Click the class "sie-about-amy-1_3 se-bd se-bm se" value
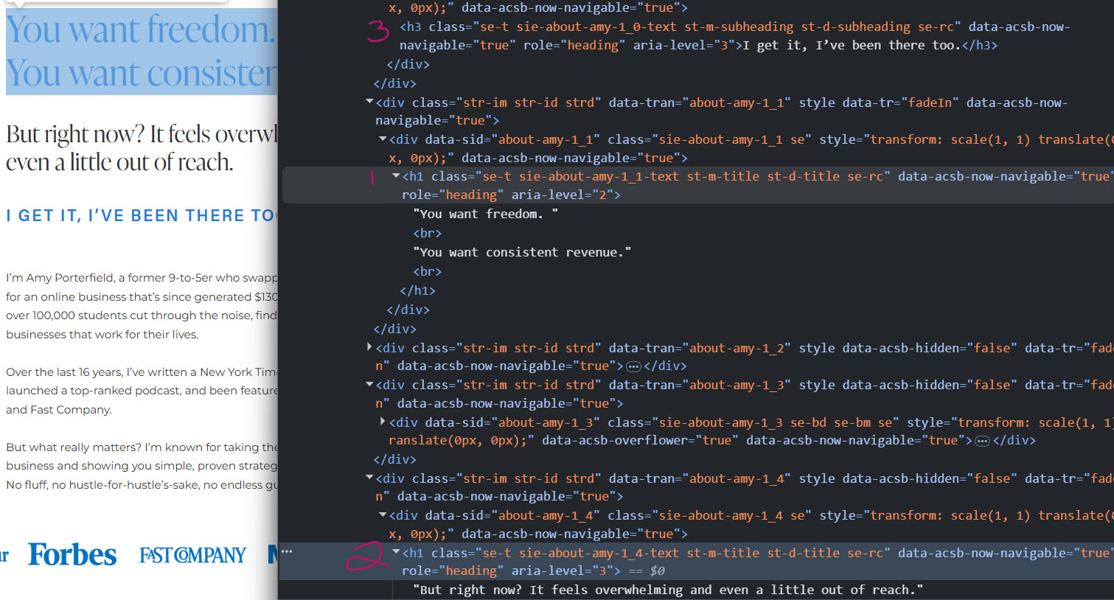The image size is (1114, 600). pos(753,422)
